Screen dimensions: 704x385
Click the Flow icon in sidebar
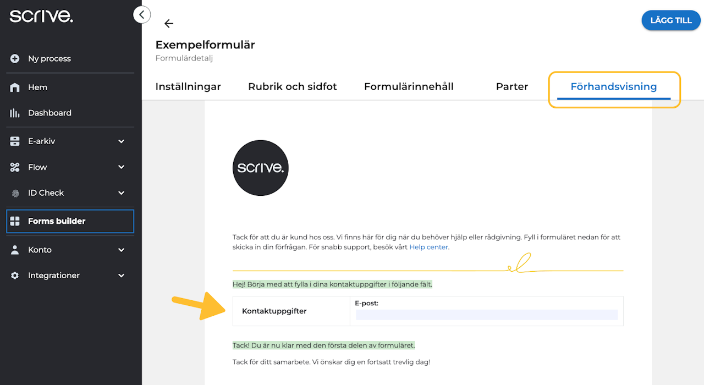coord(15,167)
